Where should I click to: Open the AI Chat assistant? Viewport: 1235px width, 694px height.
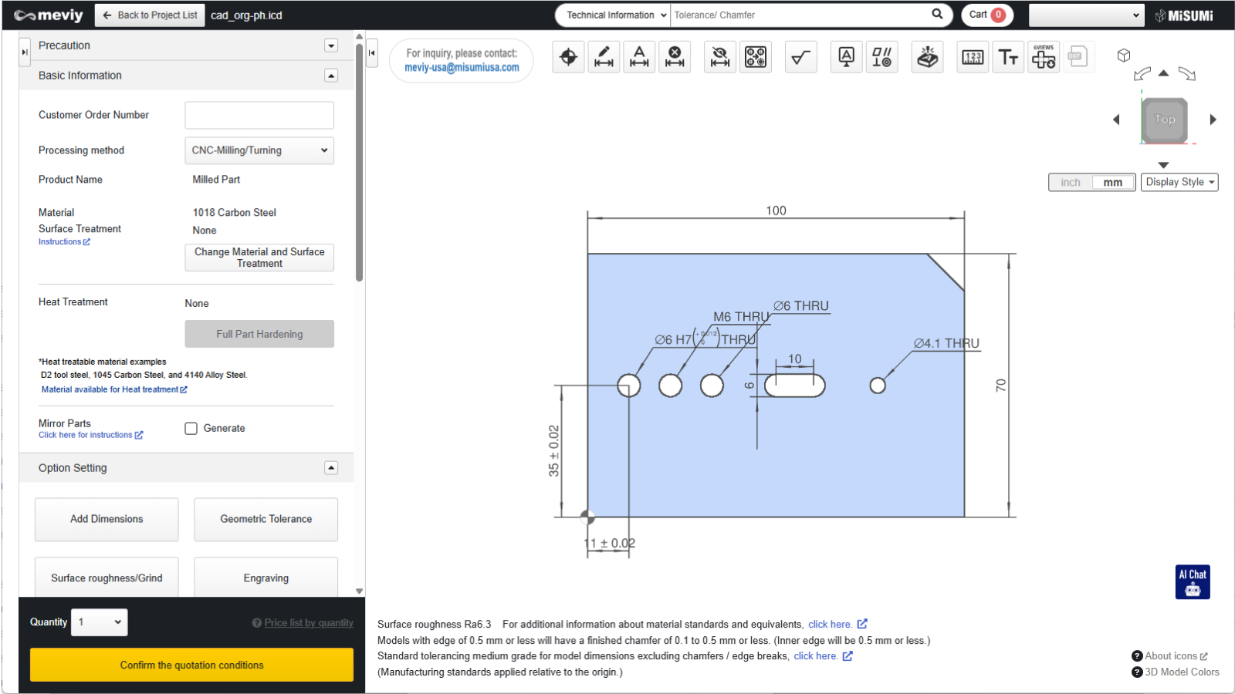(x=1193, y=582)
